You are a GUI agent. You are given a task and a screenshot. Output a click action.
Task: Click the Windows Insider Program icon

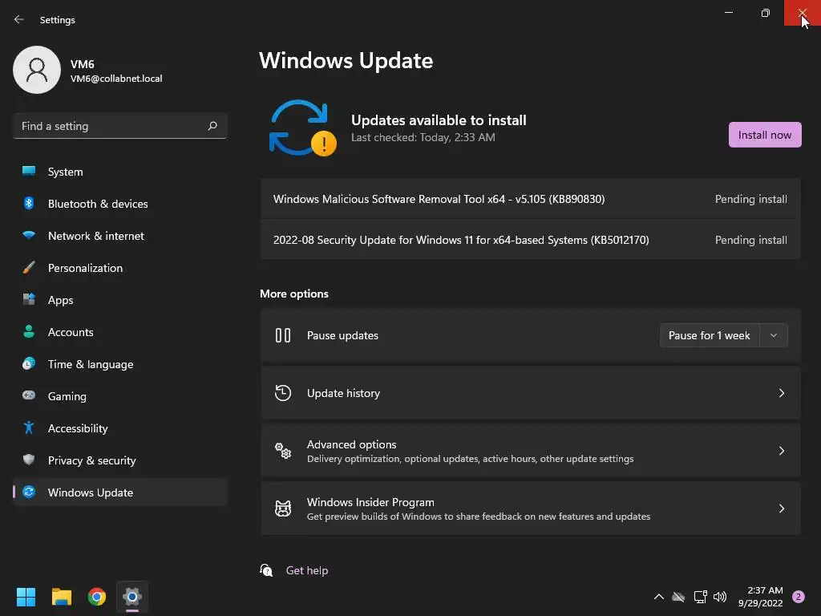283,509
